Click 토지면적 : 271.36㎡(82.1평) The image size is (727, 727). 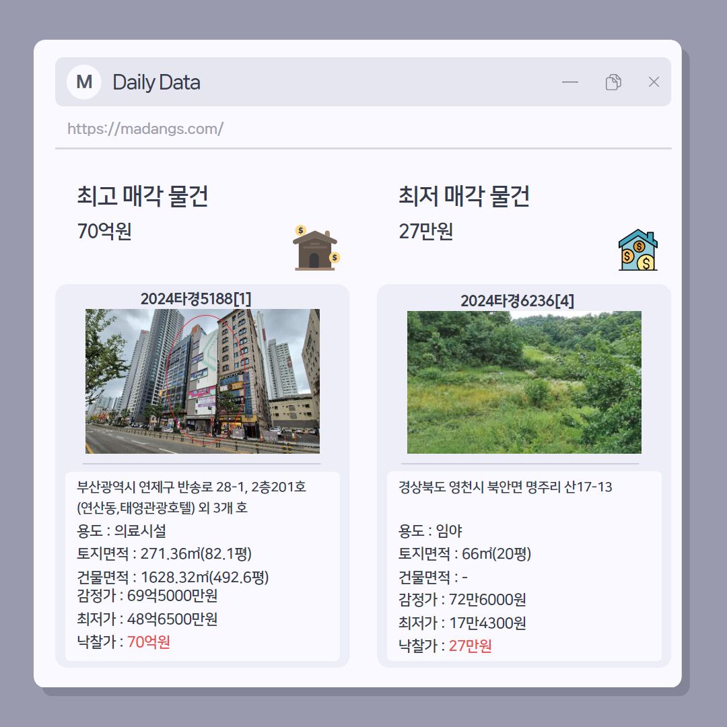coord(165,553)
